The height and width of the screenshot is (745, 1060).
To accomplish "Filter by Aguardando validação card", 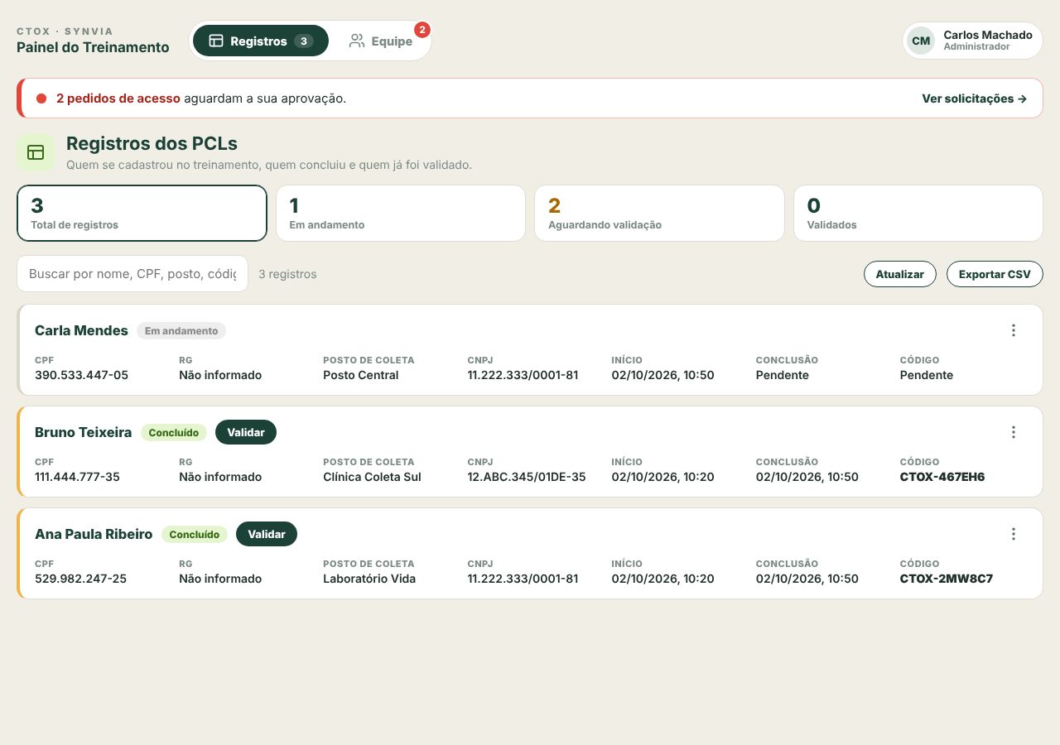I will click(659, 213).
